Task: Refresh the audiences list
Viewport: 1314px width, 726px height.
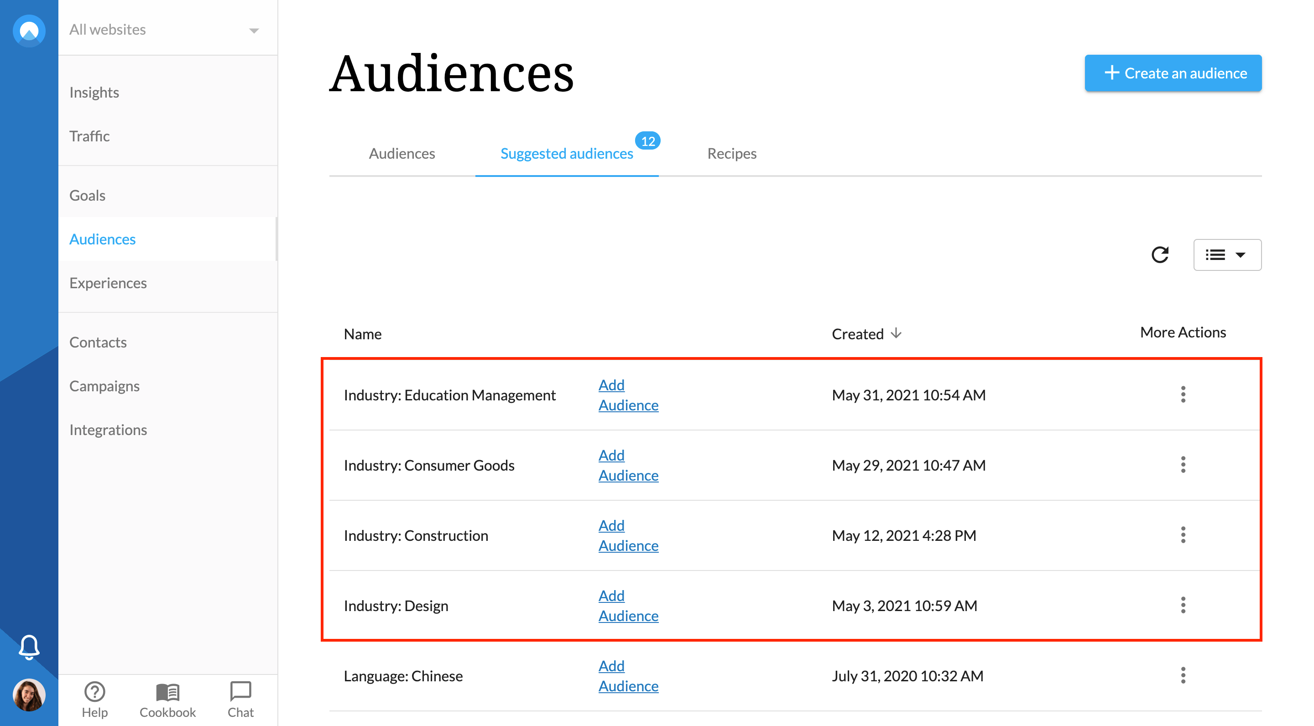Action: click(x=1159, y=254)
